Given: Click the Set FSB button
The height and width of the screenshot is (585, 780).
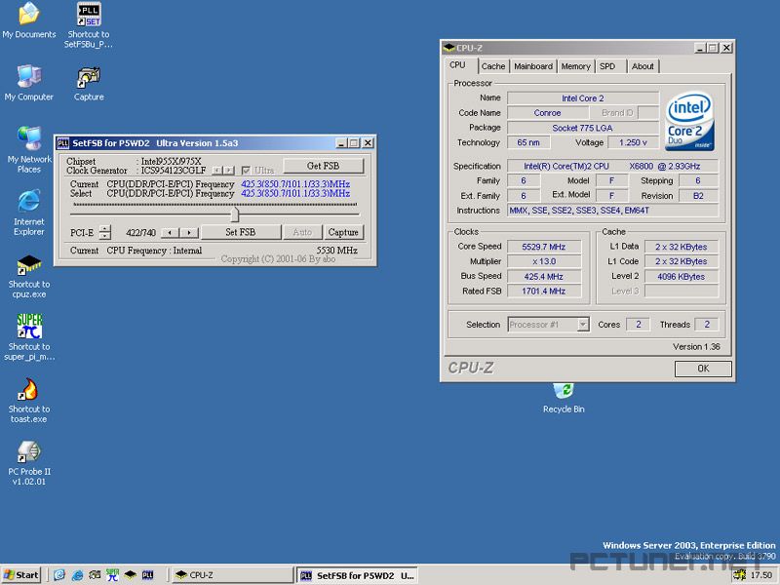Looking at the screenshot, I should point(240,232).
